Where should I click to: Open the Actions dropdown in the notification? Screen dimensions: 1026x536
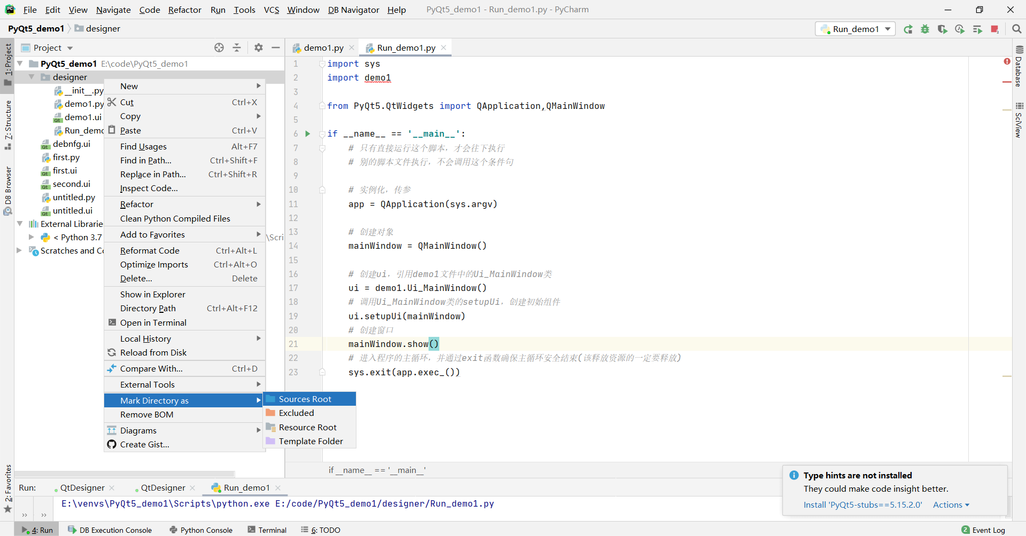(x=951, y=505)
